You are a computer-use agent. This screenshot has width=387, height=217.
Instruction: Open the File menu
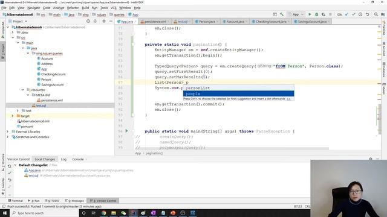pyautogui.click(x=4, y=8)
